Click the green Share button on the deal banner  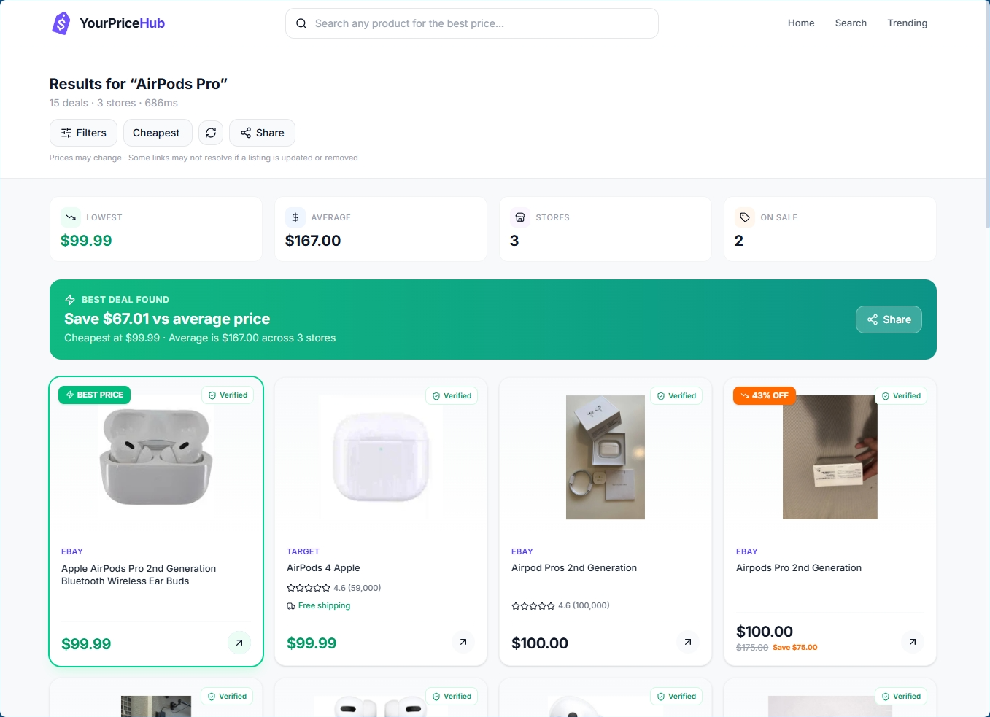pyautogui.click(x=888, y=319)
